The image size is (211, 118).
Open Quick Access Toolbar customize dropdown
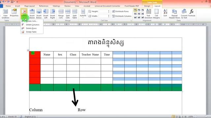(17, 2)
